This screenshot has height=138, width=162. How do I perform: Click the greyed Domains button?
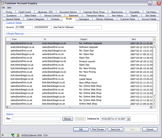point(80,119)
